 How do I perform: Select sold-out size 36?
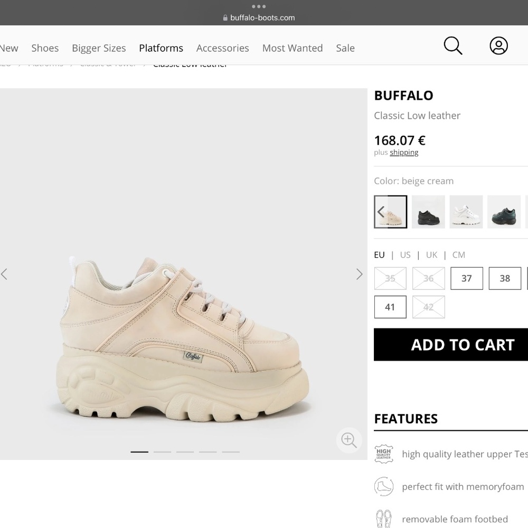click(x=428, y=278)
